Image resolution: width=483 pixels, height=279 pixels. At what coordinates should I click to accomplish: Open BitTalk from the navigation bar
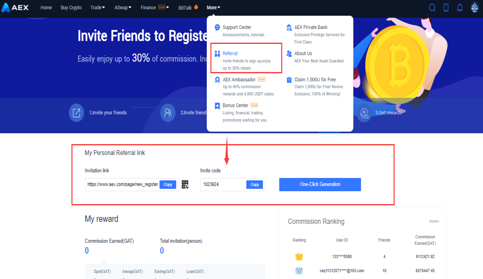click(185, 8)
